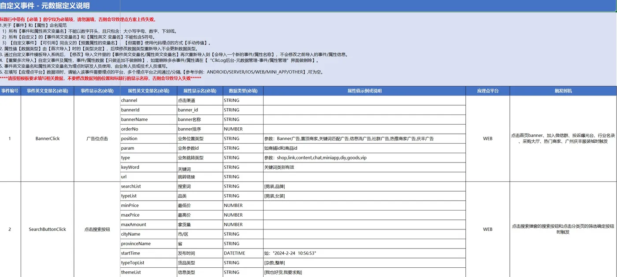The image size is (617, 277).
Task: Select the param attribute cell
Action: pos(149,148)
